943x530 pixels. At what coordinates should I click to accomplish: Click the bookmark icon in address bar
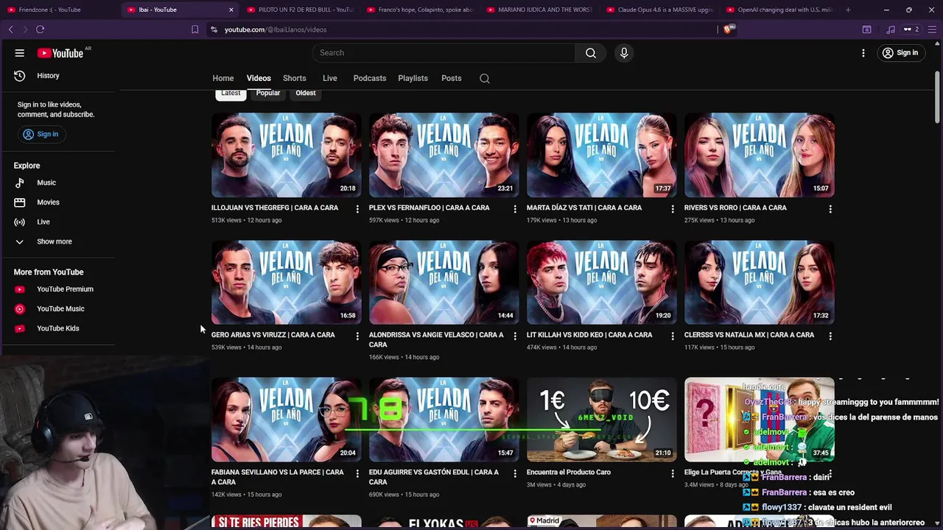click(194, 29)
